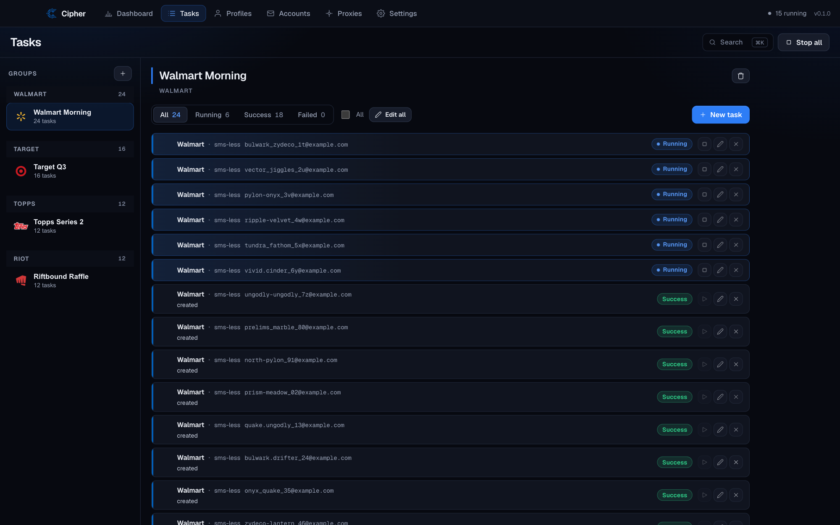Edit the bulwark_zydeco_1t task

pyautogui.click(x=720, y=144)
